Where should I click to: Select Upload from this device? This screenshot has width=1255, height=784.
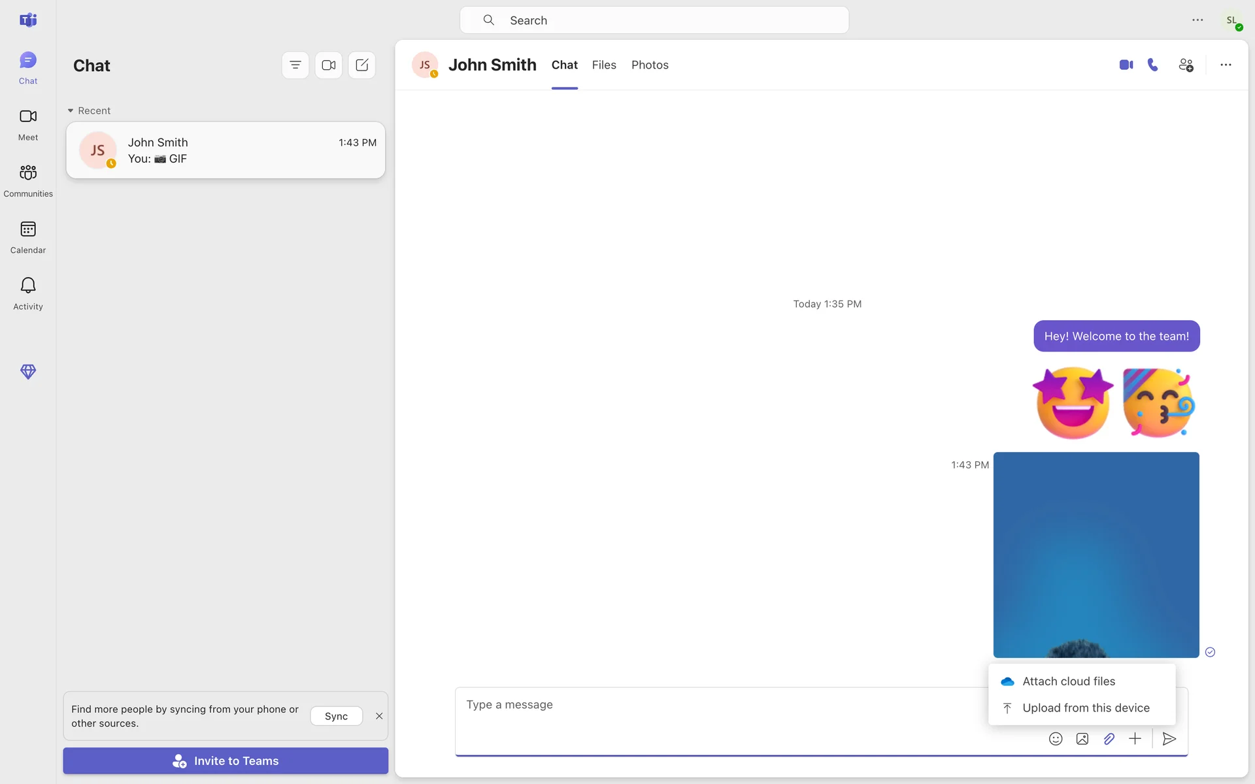1085,708
